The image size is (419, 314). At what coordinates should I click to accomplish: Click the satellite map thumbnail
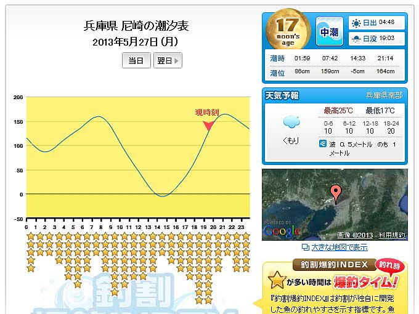click(335, 204)
